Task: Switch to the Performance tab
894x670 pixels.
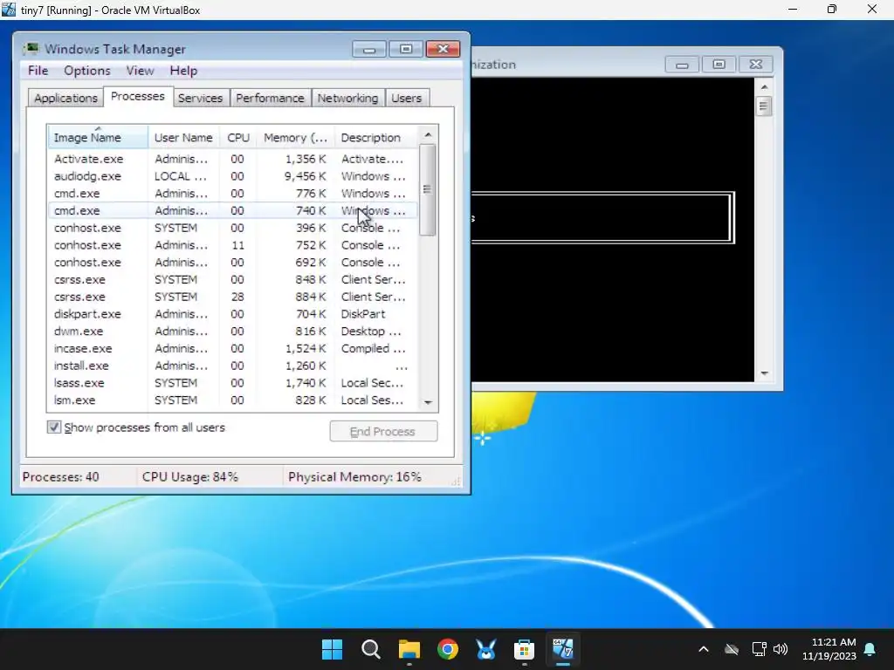Action: pos(271,98)
